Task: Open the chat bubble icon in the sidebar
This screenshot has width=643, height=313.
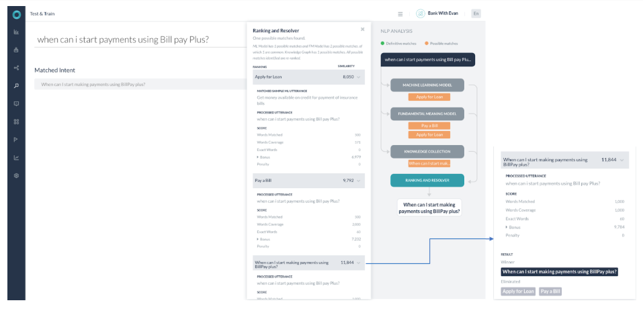Action: tap(16, 103)
